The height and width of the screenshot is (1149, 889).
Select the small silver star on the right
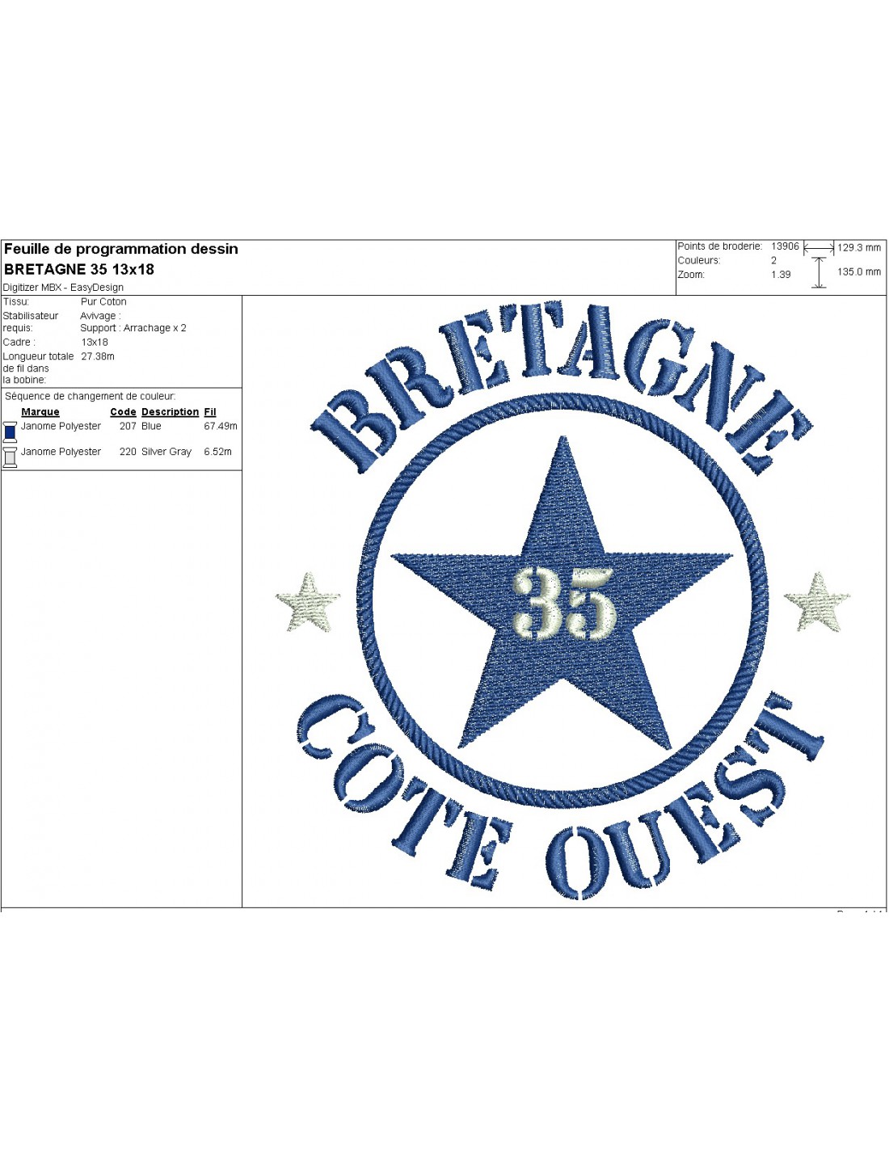point(817,603)
